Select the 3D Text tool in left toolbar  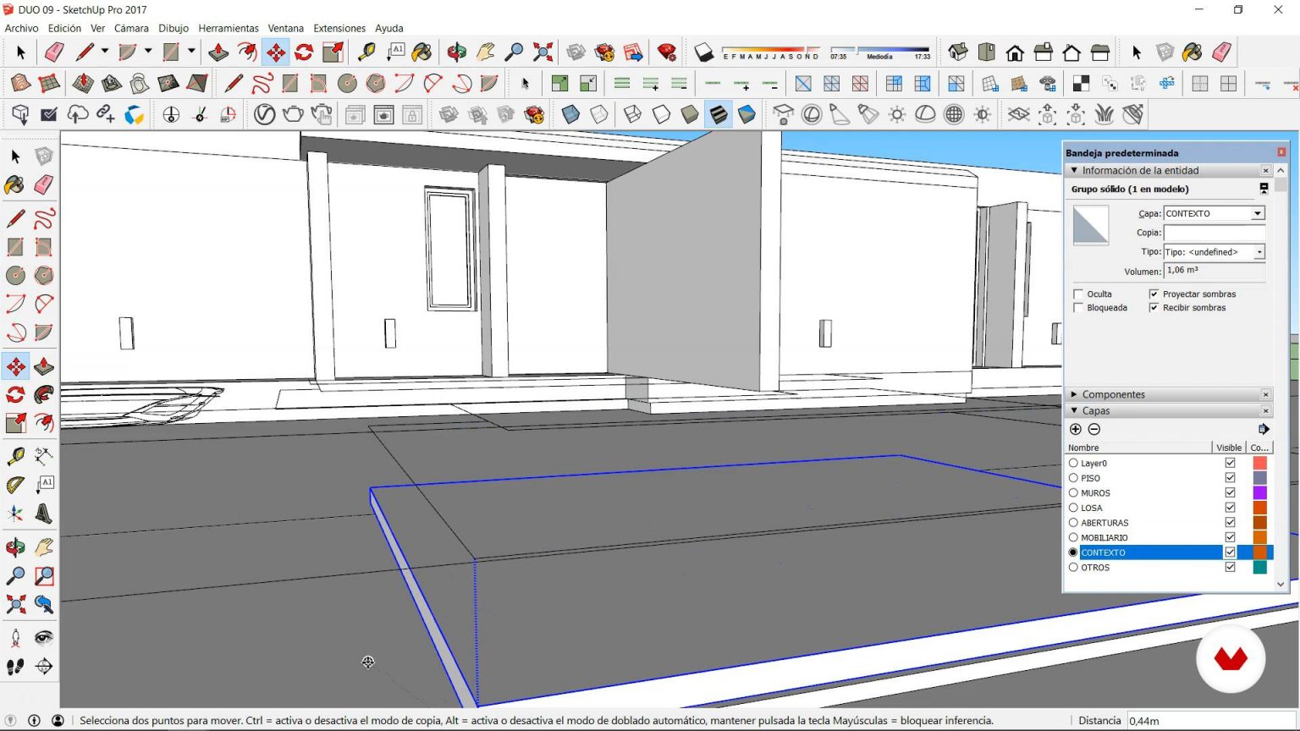(44, 514)
